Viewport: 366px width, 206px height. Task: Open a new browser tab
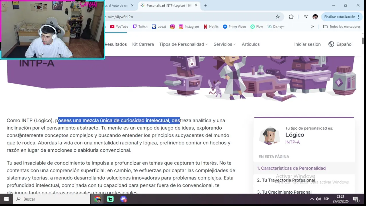click(206, 5)
